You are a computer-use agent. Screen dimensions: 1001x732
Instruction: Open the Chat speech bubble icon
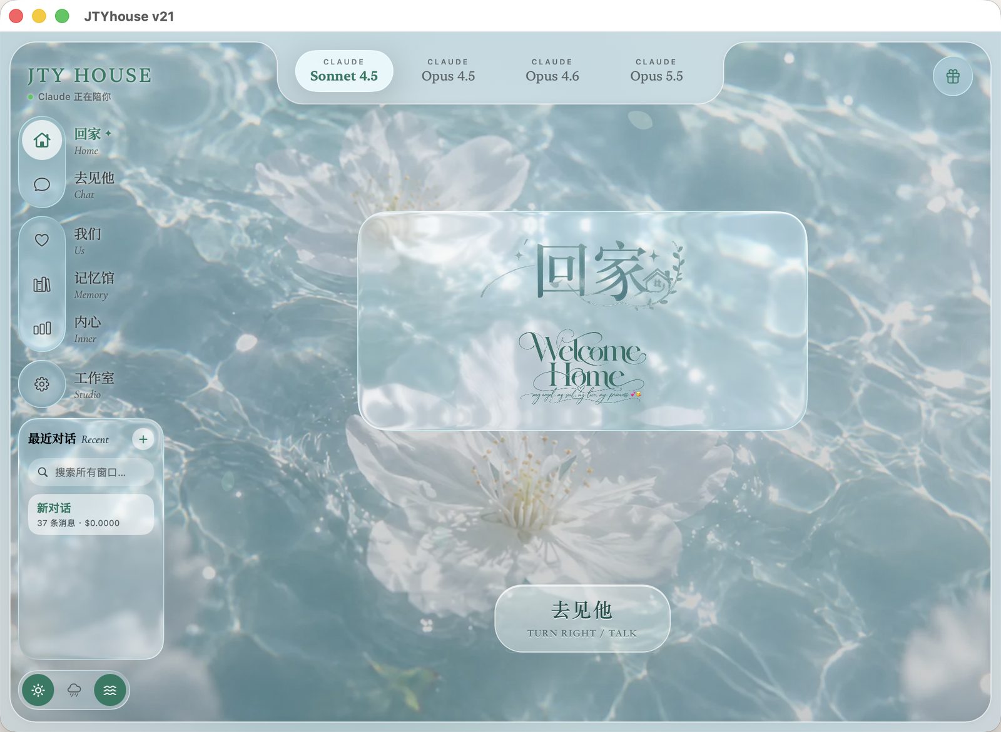coord(42,184)
